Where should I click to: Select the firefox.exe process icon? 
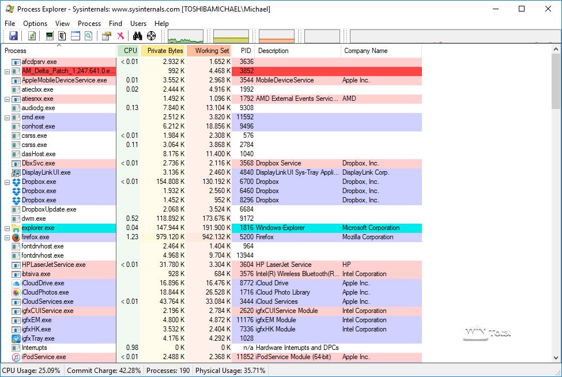coord(16,237)
